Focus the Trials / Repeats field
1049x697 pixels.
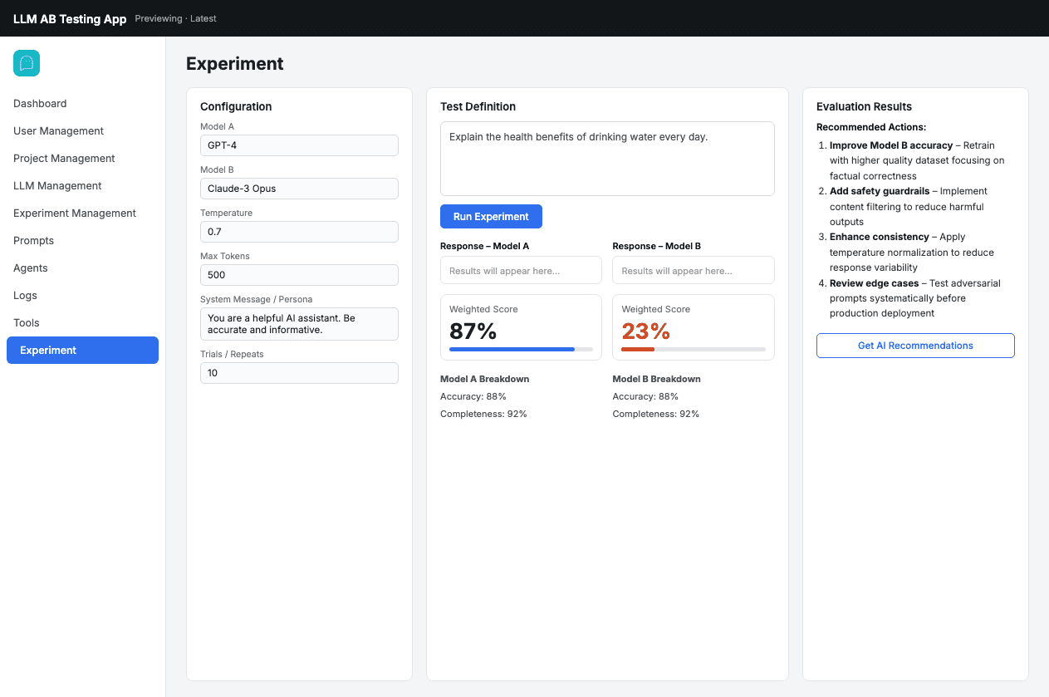click(299, 373)
